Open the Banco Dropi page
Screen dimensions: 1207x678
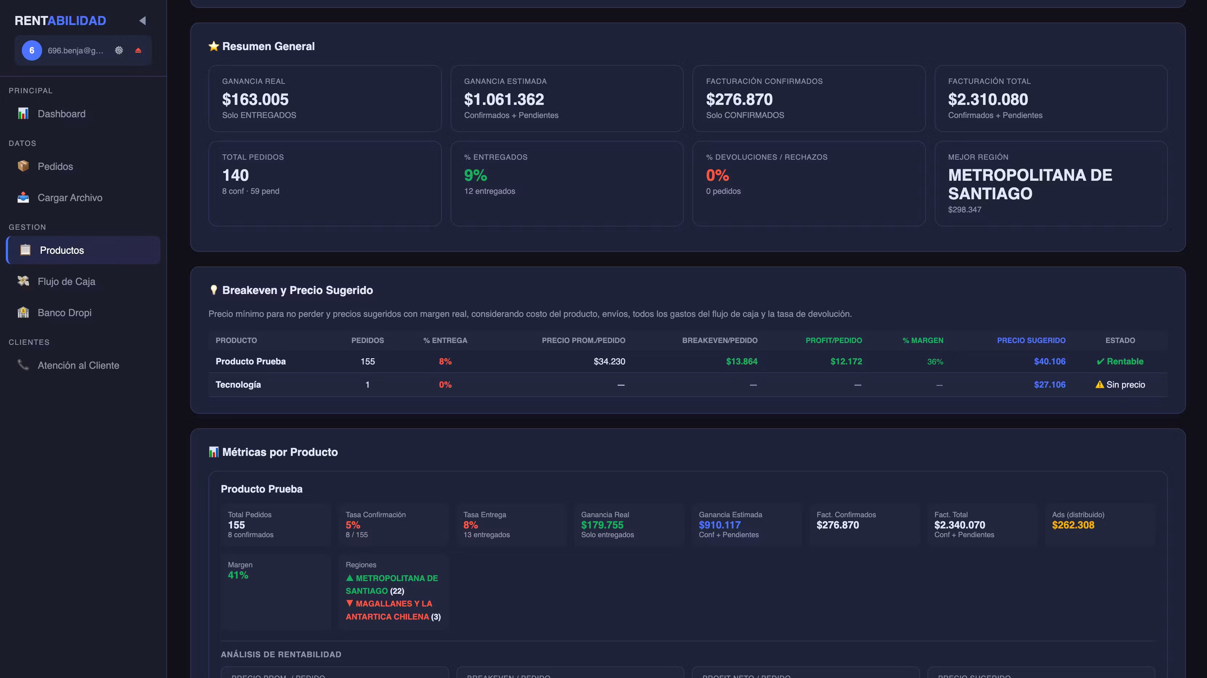pos(84,312)
